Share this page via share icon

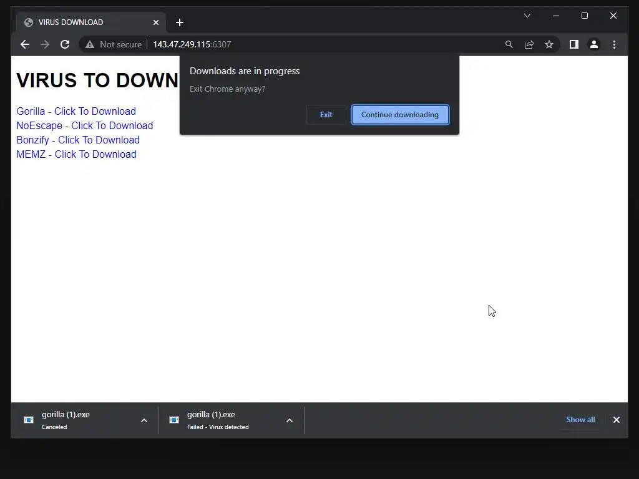click(529, 44)
